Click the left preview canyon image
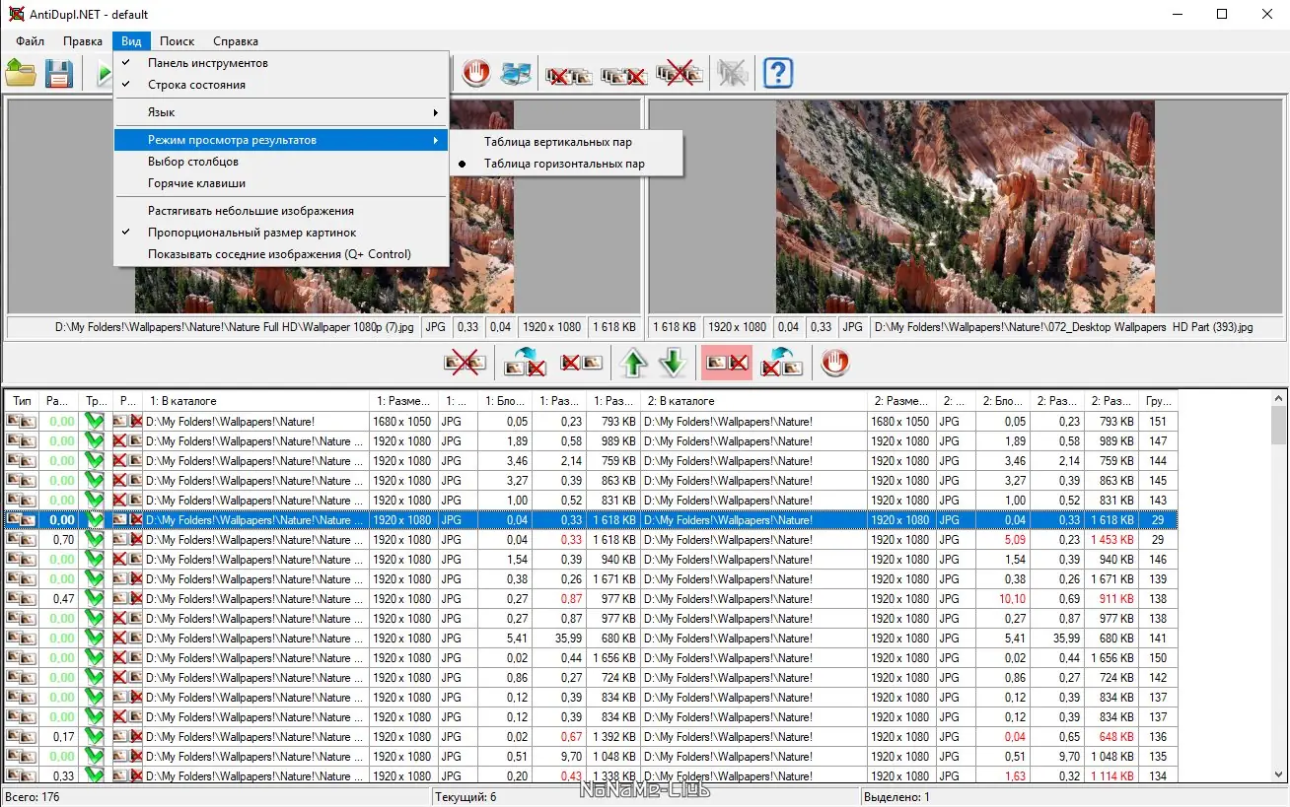Screen dimensions: 1290x807 324,206
